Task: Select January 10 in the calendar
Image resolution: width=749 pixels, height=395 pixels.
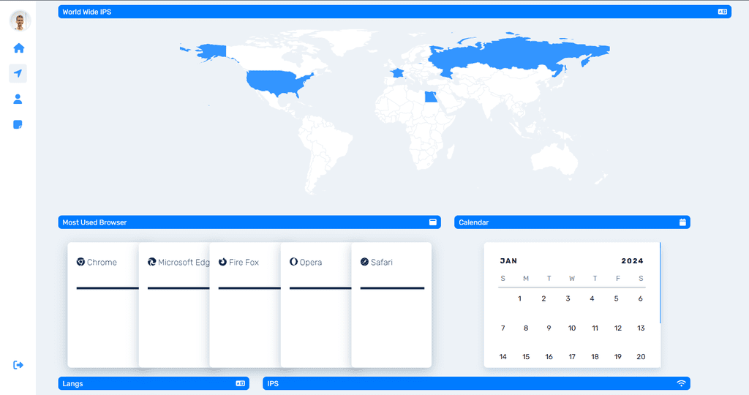Action: [572, 328]
